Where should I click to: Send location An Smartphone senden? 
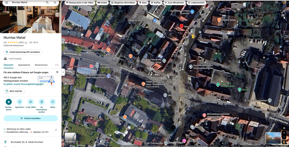tap(41, 102)
